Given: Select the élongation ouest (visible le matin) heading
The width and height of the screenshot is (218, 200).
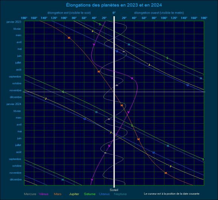Looking at the screenshot, I should click(159, 13).
